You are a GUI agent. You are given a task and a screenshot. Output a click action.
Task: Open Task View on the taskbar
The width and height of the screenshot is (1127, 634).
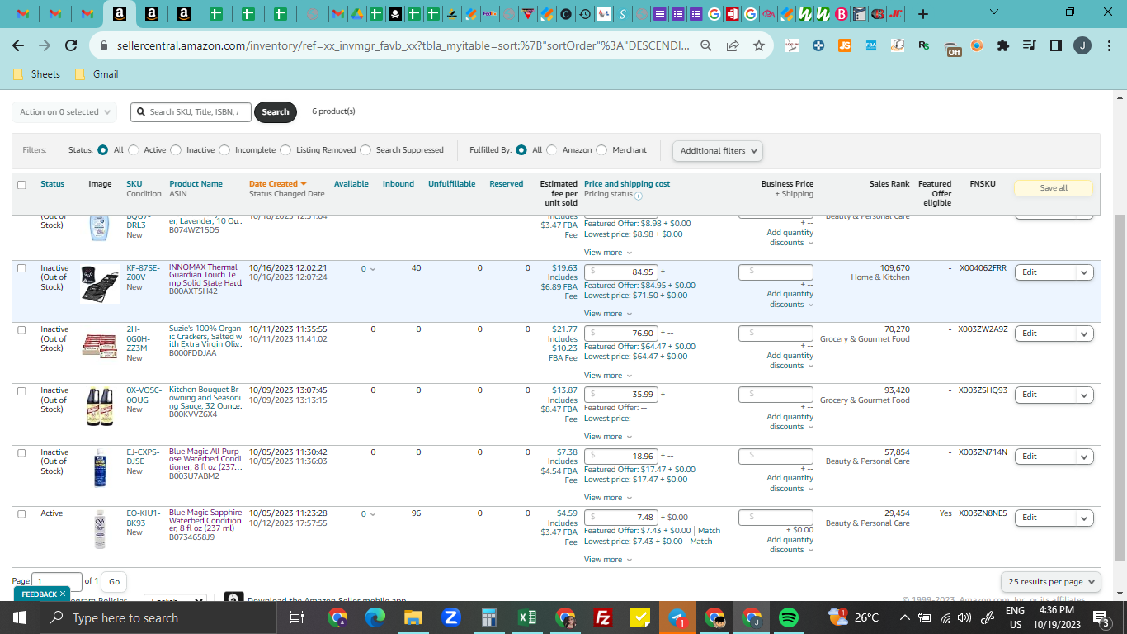298,617
